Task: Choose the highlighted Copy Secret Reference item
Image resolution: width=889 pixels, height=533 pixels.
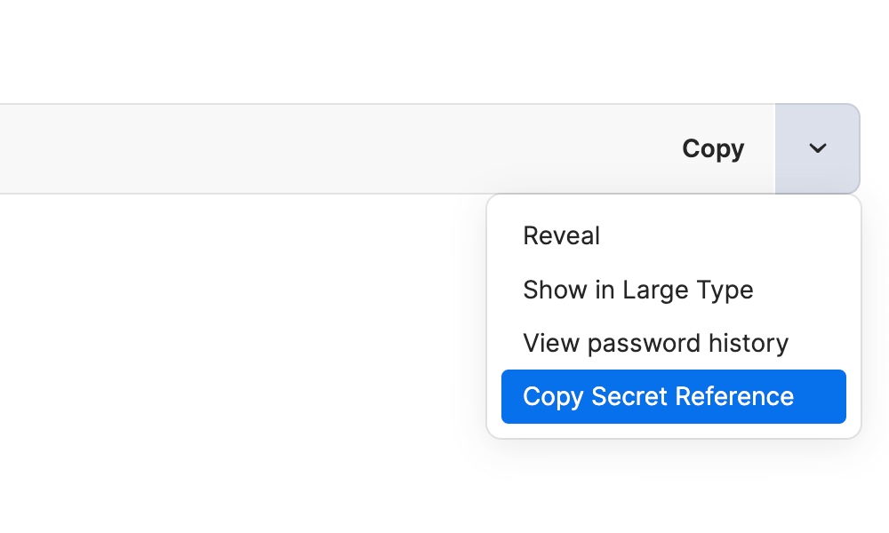Action: click(673, 396)
